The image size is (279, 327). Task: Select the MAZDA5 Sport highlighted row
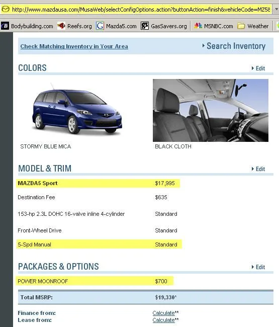click(x=98, y=183)
